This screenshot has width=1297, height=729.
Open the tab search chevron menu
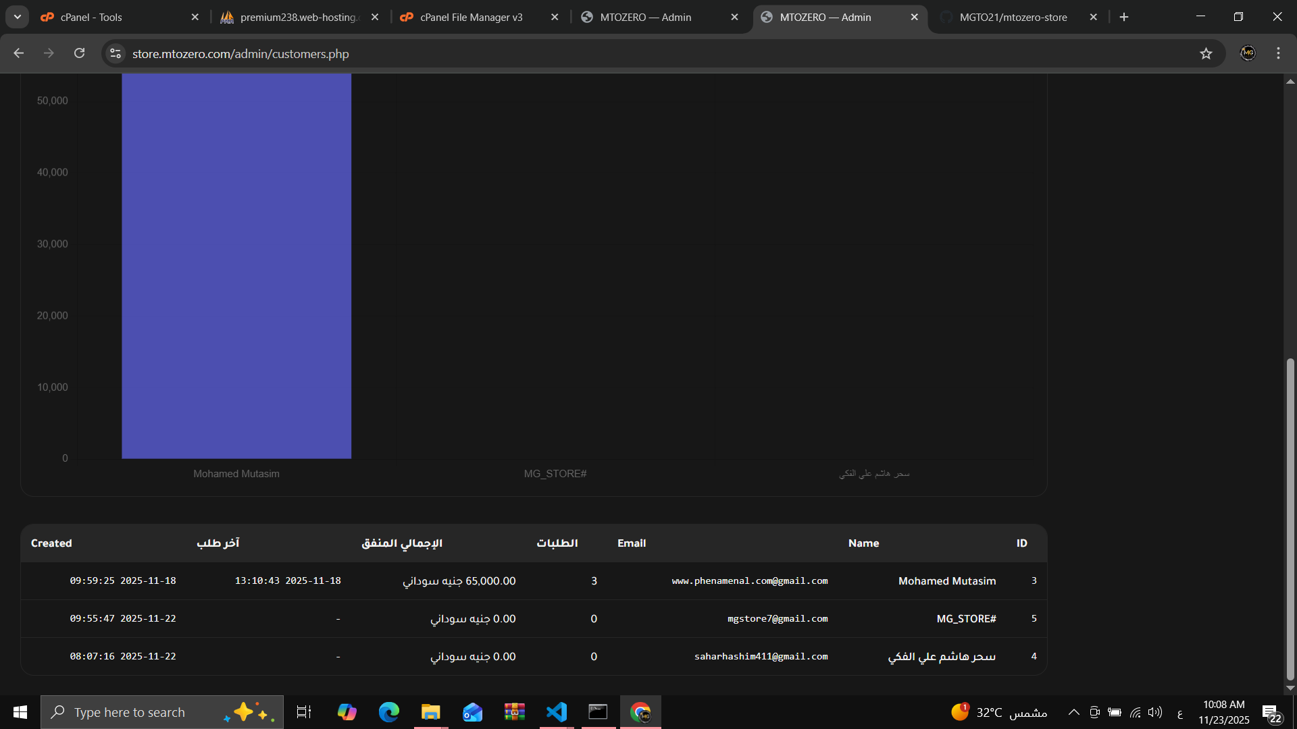[17, 17]
